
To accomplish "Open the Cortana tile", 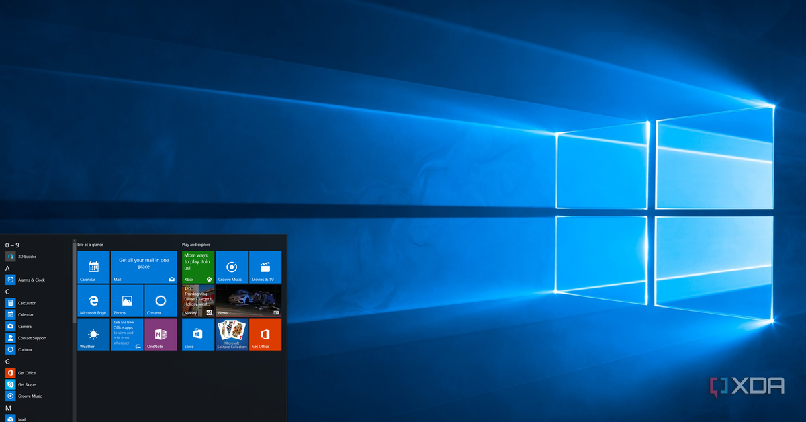I will pyautogui.click(x=161, y=300).
